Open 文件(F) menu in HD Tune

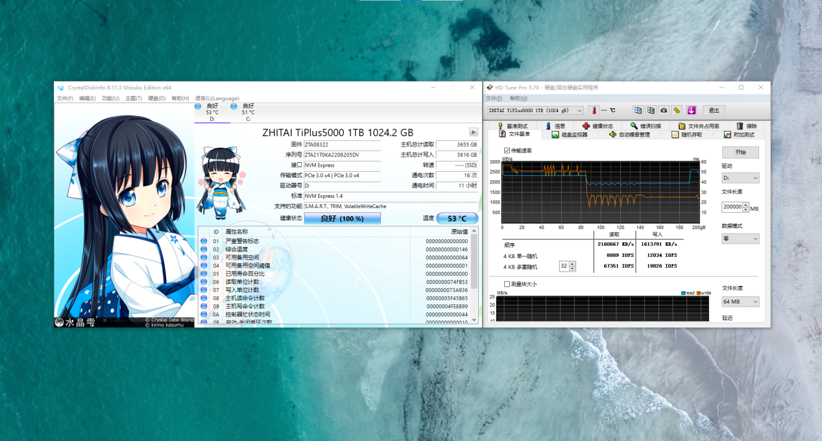pos(494,99)
